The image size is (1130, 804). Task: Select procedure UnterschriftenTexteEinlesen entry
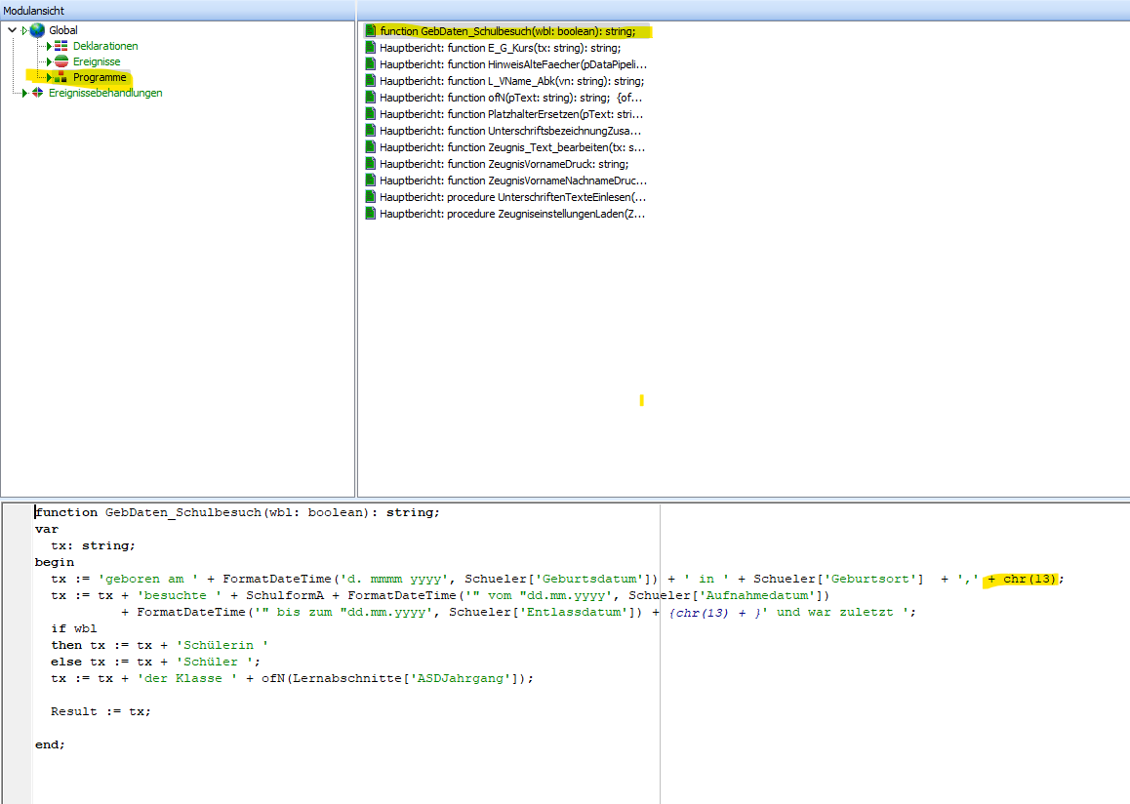click(512, 197)
